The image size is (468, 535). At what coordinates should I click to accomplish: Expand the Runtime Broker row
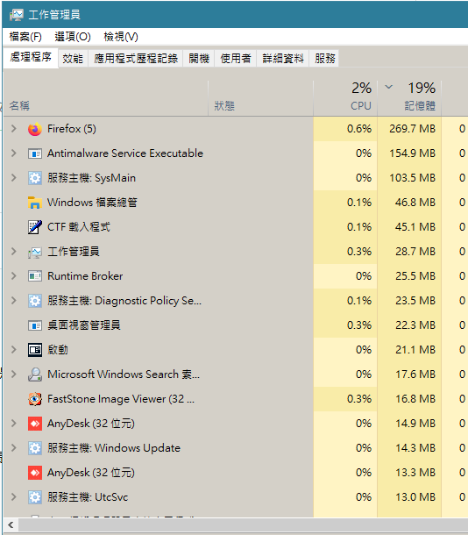[14, 276]
